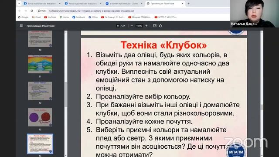The height and width of the screenshot is (157, 279).
Task: Close the second Facebook tab
Action: click(101, 3)
